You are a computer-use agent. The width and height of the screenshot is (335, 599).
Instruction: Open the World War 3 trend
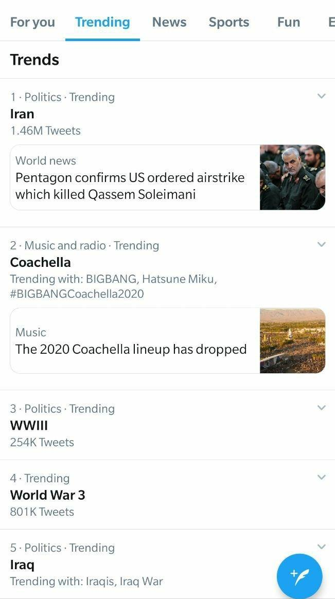tap(48, 495)
